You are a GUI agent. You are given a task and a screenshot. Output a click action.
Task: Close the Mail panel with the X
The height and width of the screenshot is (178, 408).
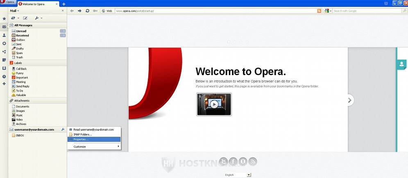tap(63, 11)
